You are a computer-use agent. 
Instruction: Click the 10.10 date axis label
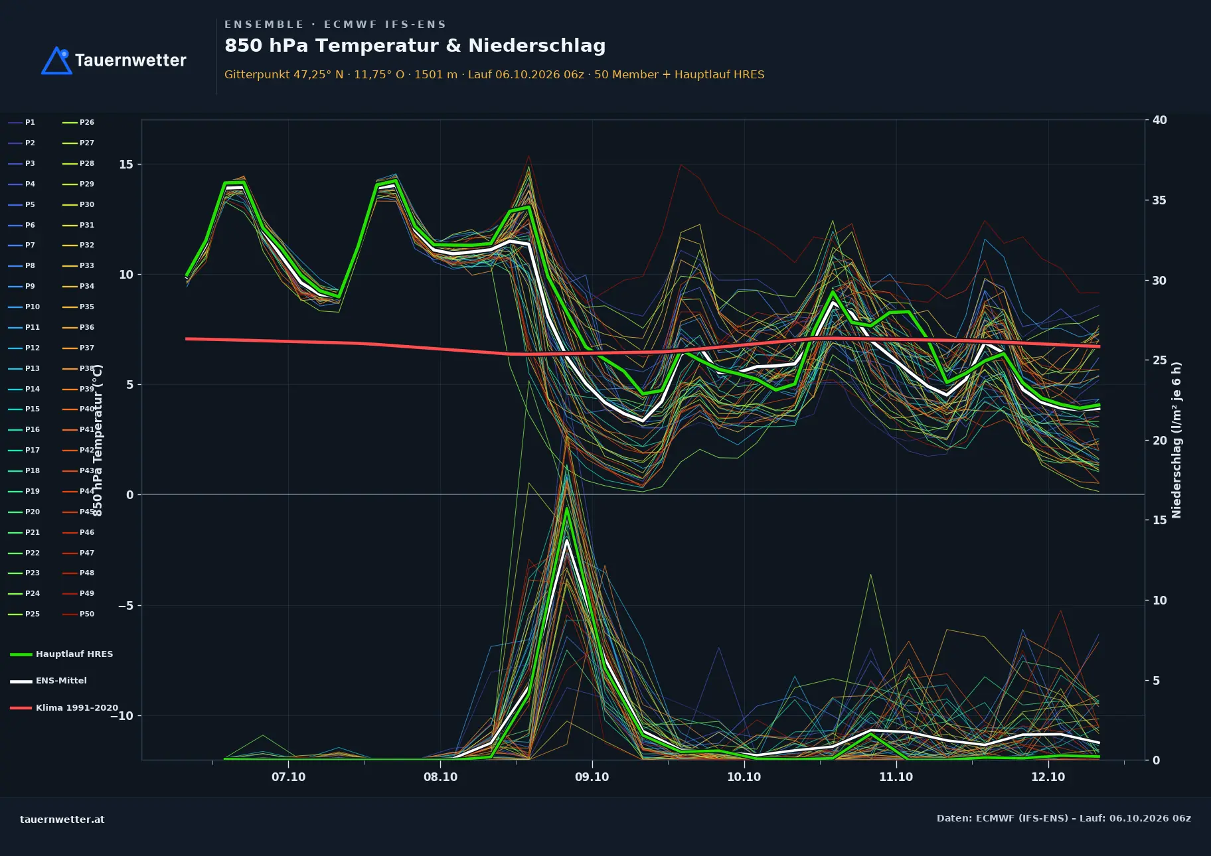tap(744, 777)
